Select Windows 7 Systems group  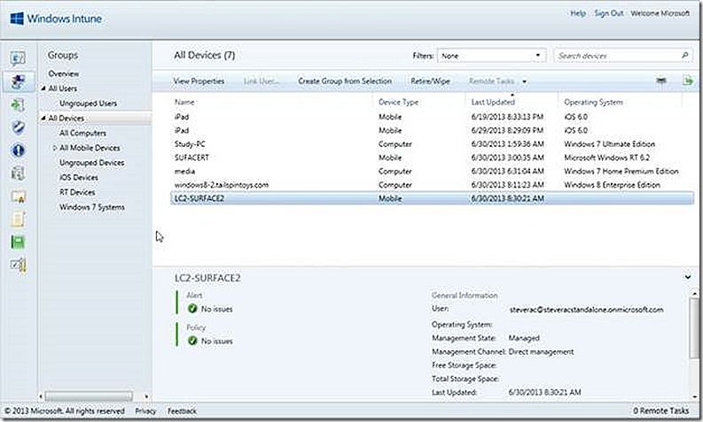(x=92, y=207)
